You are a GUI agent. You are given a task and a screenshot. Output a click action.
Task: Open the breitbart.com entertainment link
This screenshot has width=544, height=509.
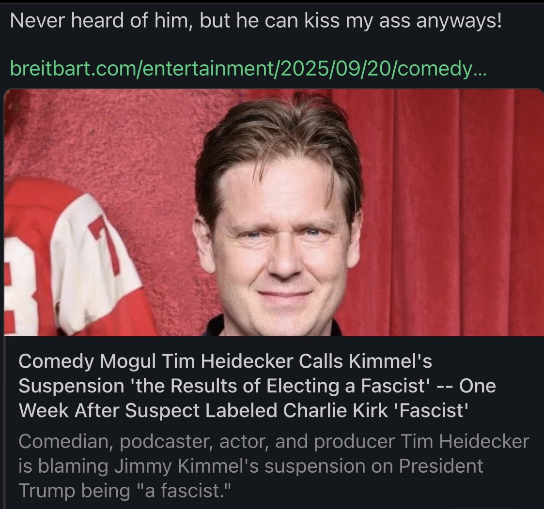click(x=249, y=69)
